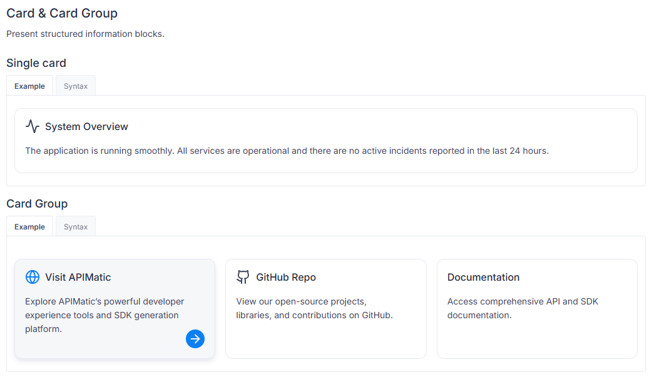Click the Visit APIMatic card description text
The height and width of the screenshot is (377, 652).
(104, 315)
